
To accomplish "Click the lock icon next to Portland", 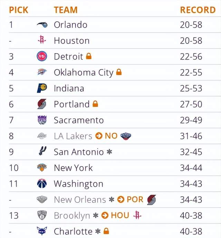I will 95,104.
